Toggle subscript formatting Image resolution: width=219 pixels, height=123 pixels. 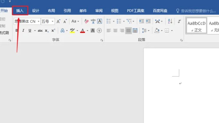tap(47, 31)
